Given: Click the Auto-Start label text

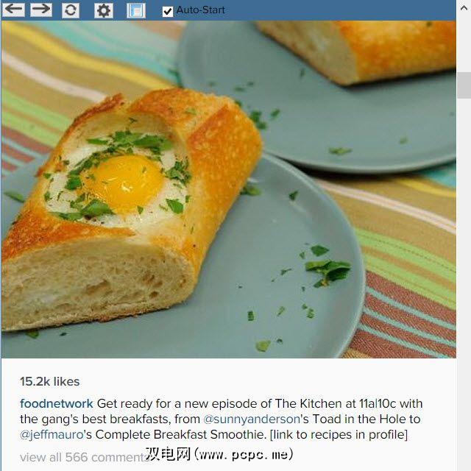Looking at the screenshot, I should tap(200, 10).
